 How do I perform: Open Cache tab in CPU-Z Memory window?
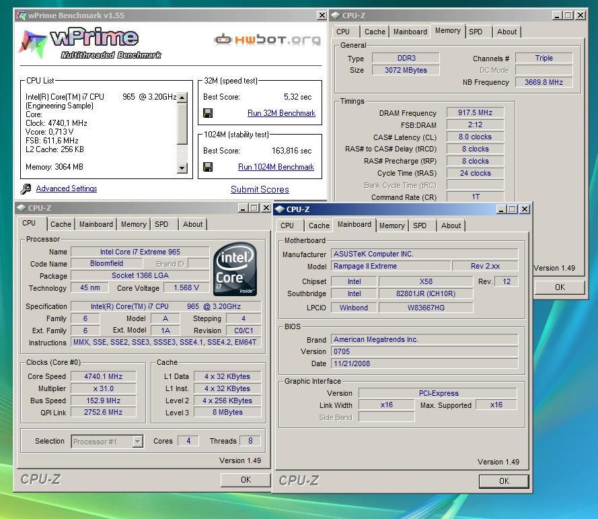[x=375, y=32]
